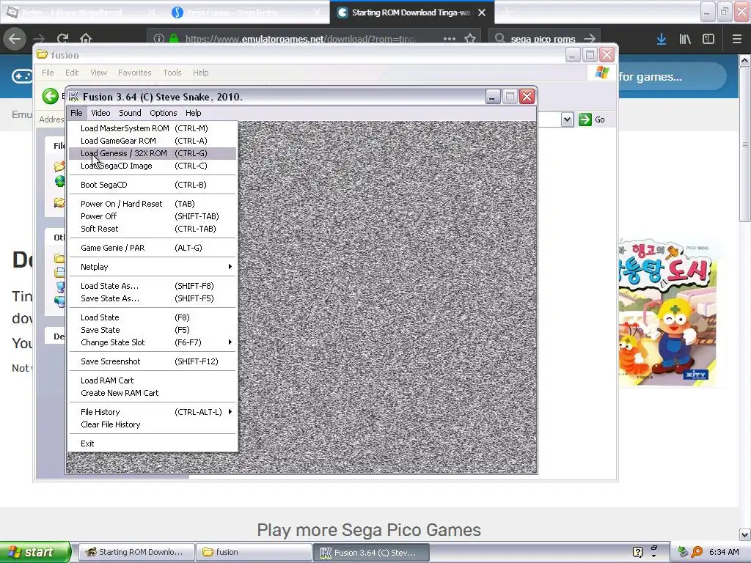Click the magnifier system tray icon
Image resolution: width=751 pixels, height=563 pixels.
(697, 552)
